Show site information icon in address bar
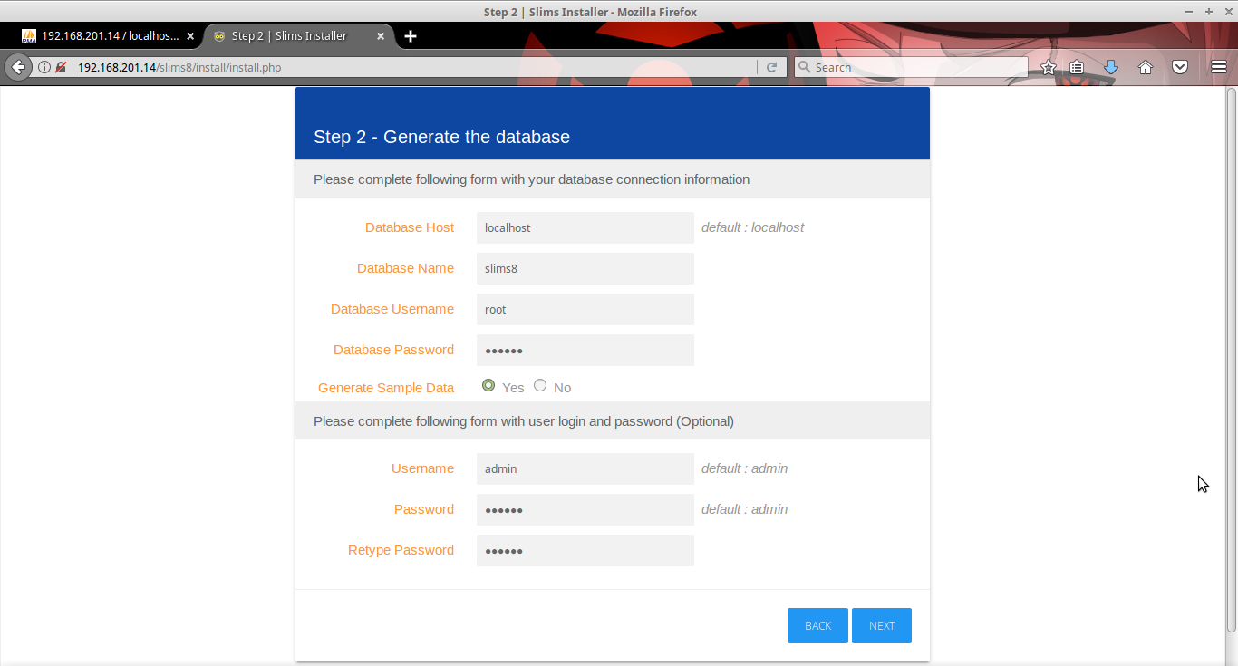 [44, 67]
